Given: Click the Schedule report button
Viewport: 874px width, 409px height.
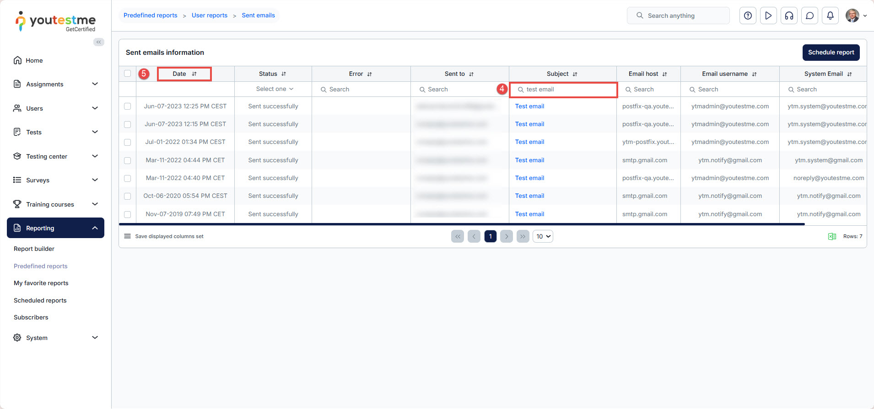Looking at the screenshot, I should click(x=831, y=53).
